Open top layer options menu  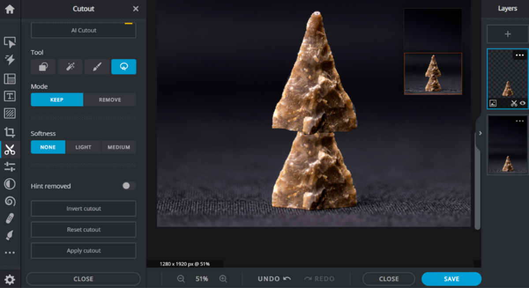pyautogui.click(x=520, y=55)
